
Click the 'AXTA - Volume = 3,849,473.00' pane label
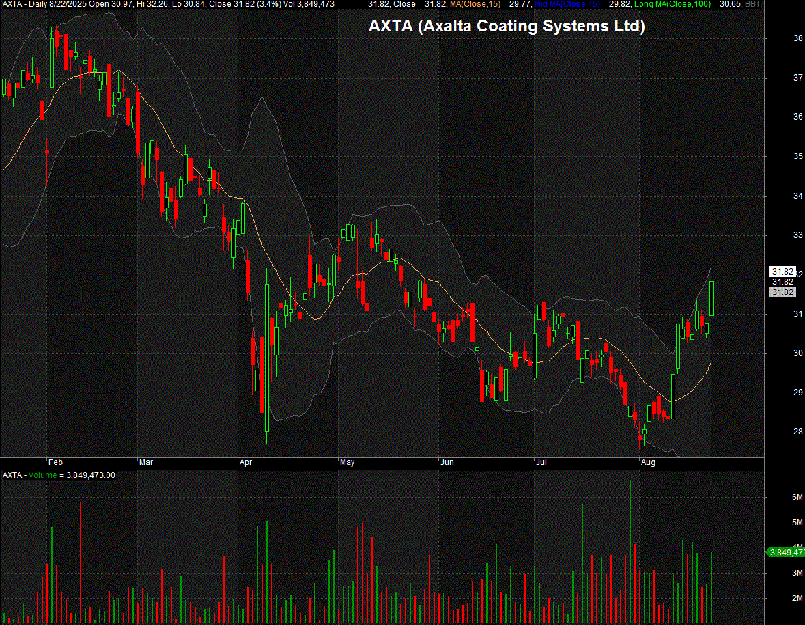coord(59,475)
